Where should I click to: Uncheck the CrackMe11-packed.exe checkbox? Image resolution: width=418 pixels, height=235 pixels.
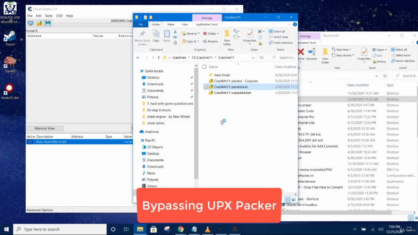coord(206,87)
